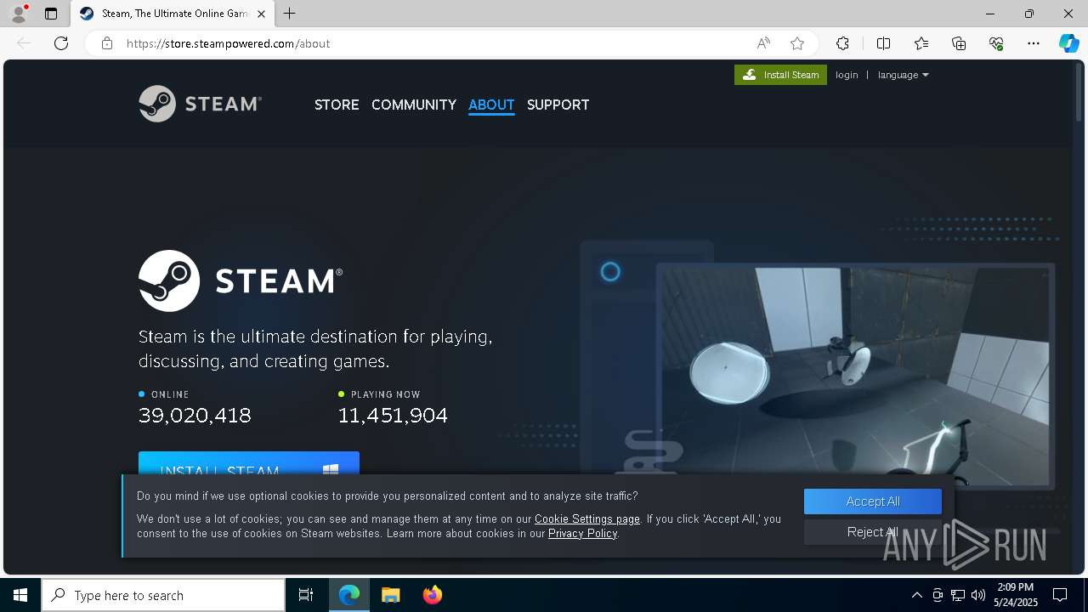Open Read aloud feature icon
This screenshot has height=612, width=1088.
[763, 43]
